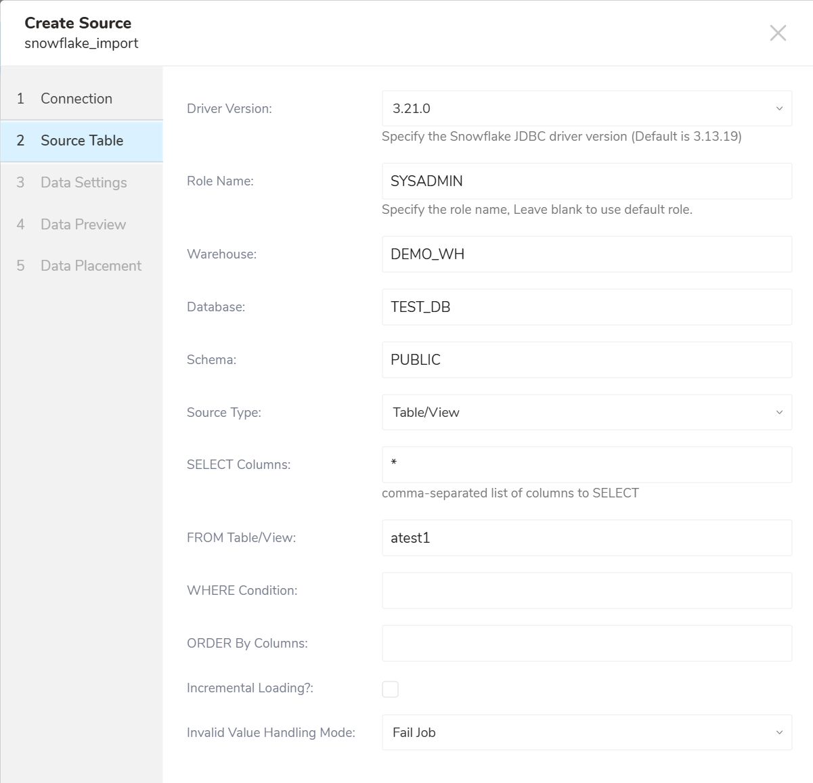The height and width of the screenshot is (783, 813).
Task: Enable the Incremental Loading checkbox
Action: tap(391, 689)
